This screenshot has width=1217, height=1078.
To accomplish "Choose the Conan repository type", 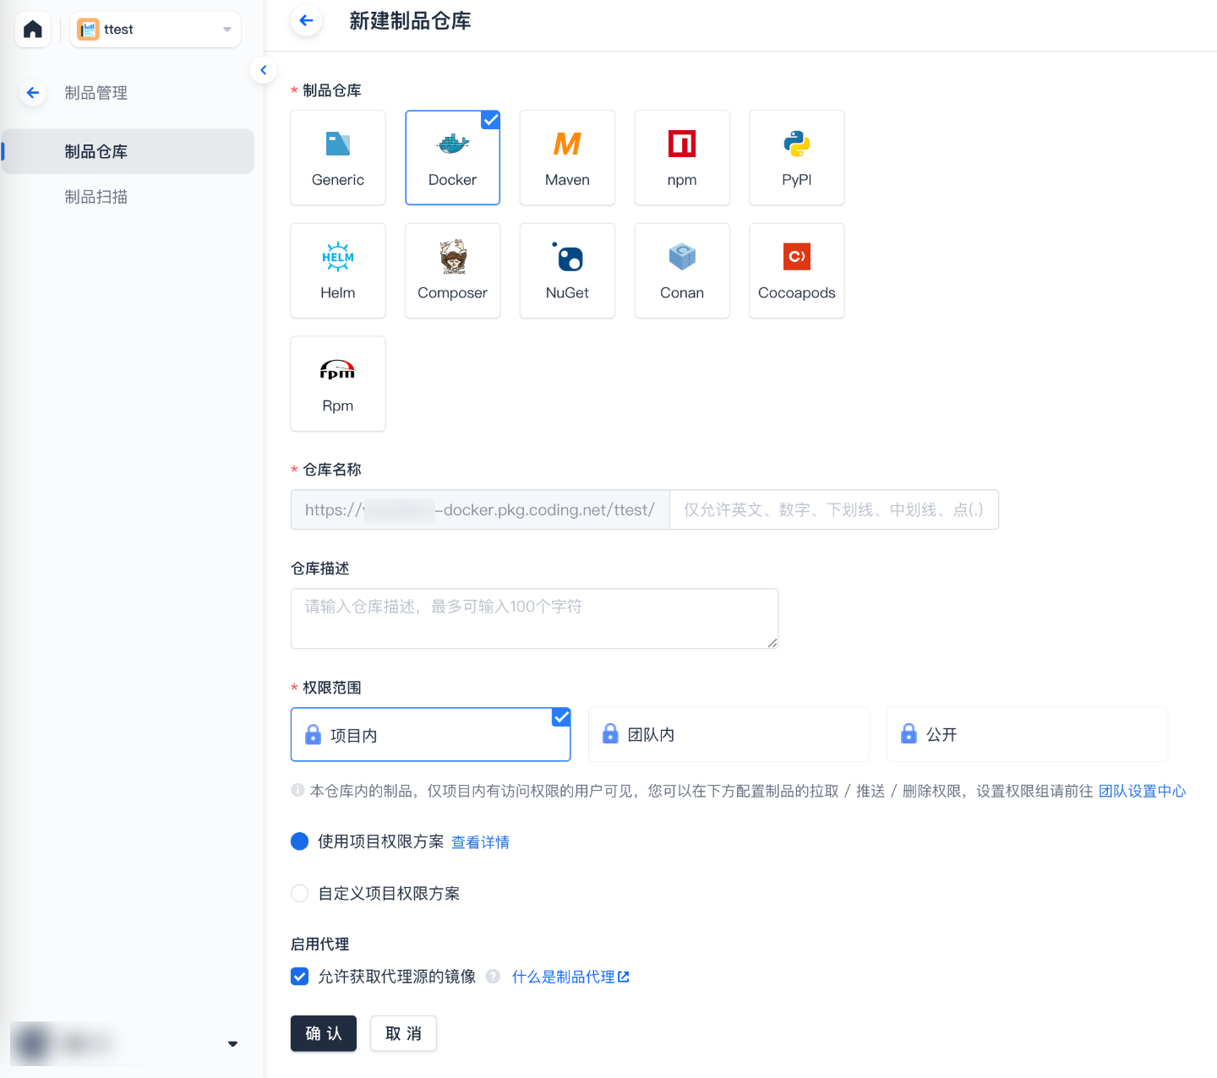I will click(682, 270).
